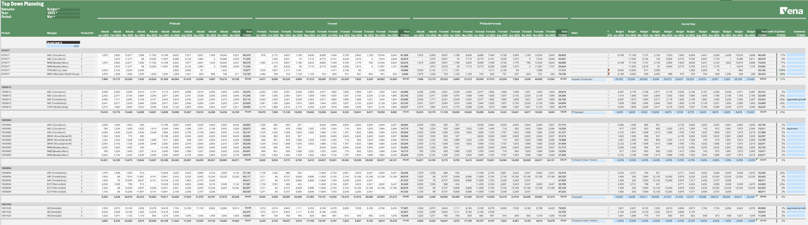808x225 pixels.
Task: Select the 25,000 Jan-2023 driver input cell
Action: pyautogui.click(x=619, y=79)
